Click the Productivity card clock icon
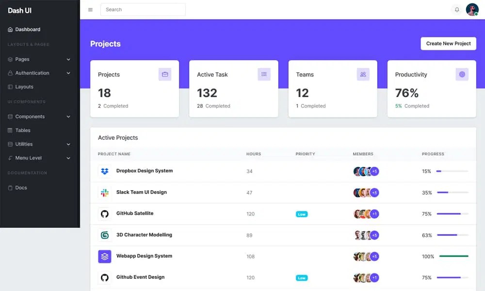Screen dimensions: 485x291 (462, 74)
